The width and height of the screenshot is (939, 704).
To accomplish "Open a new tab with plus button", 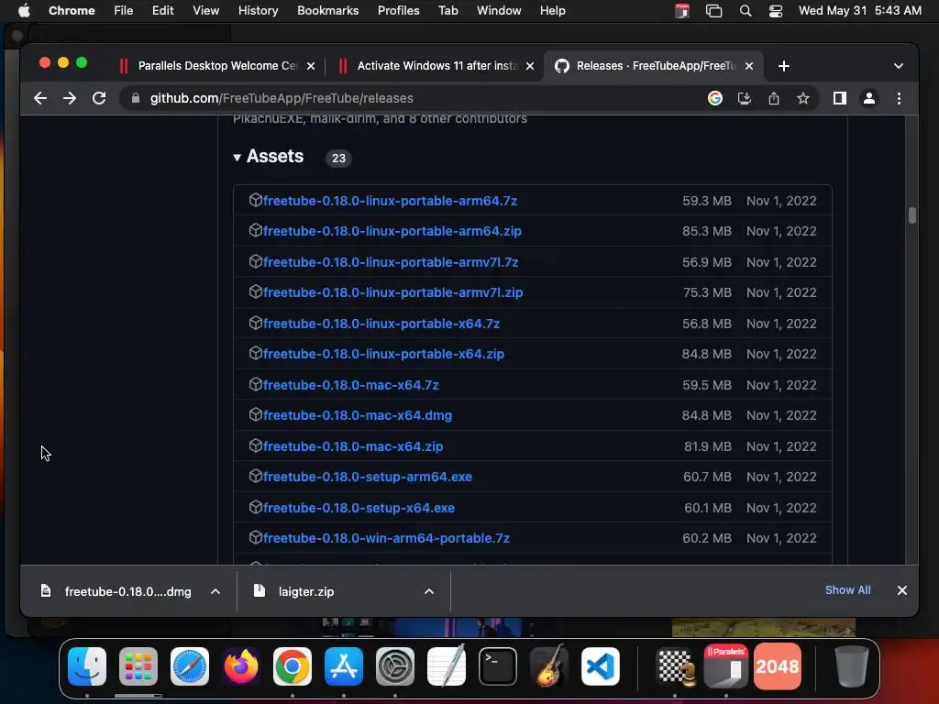I will click(x=783, y=66).
